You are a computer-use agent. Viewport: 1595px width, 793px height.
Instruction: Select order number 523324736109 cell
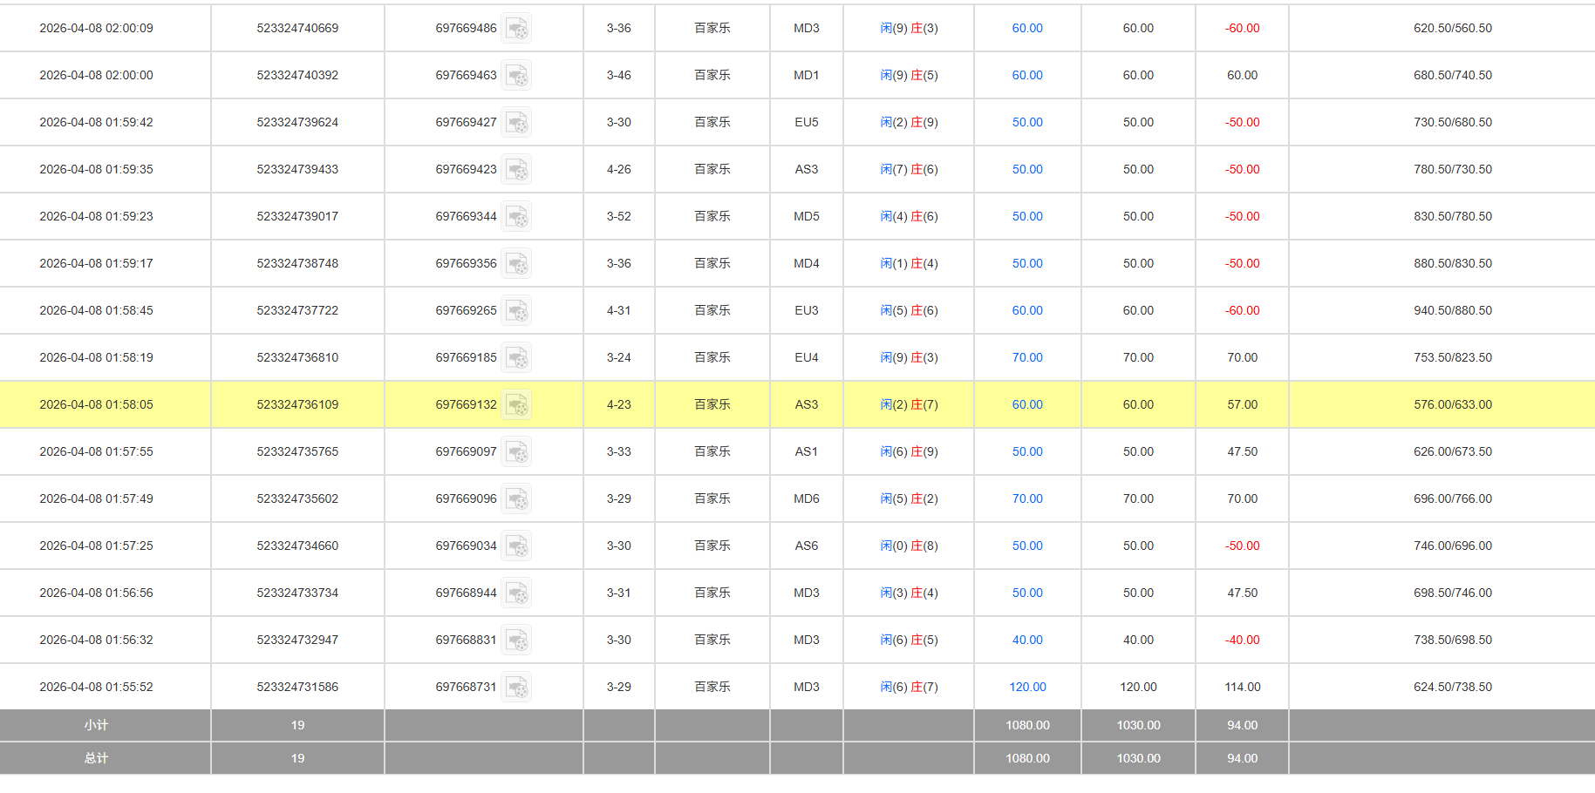click(297, 404)
